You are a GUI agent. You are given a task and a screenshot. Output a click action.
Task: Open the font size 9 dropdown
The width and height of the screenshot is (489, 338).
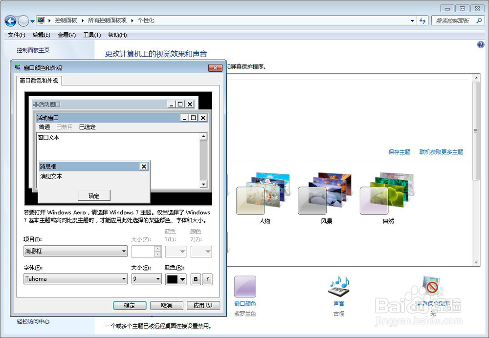146,279
